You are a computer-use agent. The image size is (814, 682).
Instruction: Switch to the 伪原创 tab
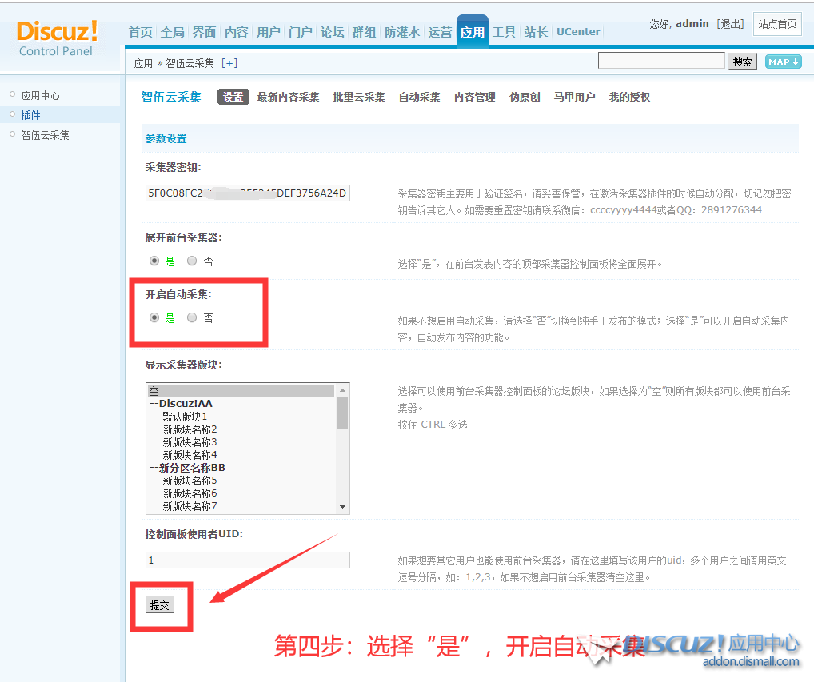coord(525,97)
